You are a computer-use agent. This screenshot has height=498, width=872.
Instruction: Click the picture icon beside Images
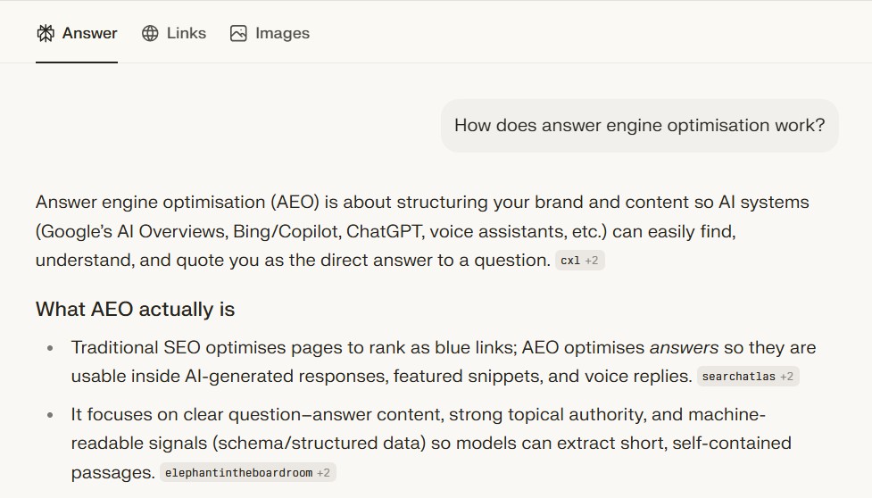click(238, 34)
